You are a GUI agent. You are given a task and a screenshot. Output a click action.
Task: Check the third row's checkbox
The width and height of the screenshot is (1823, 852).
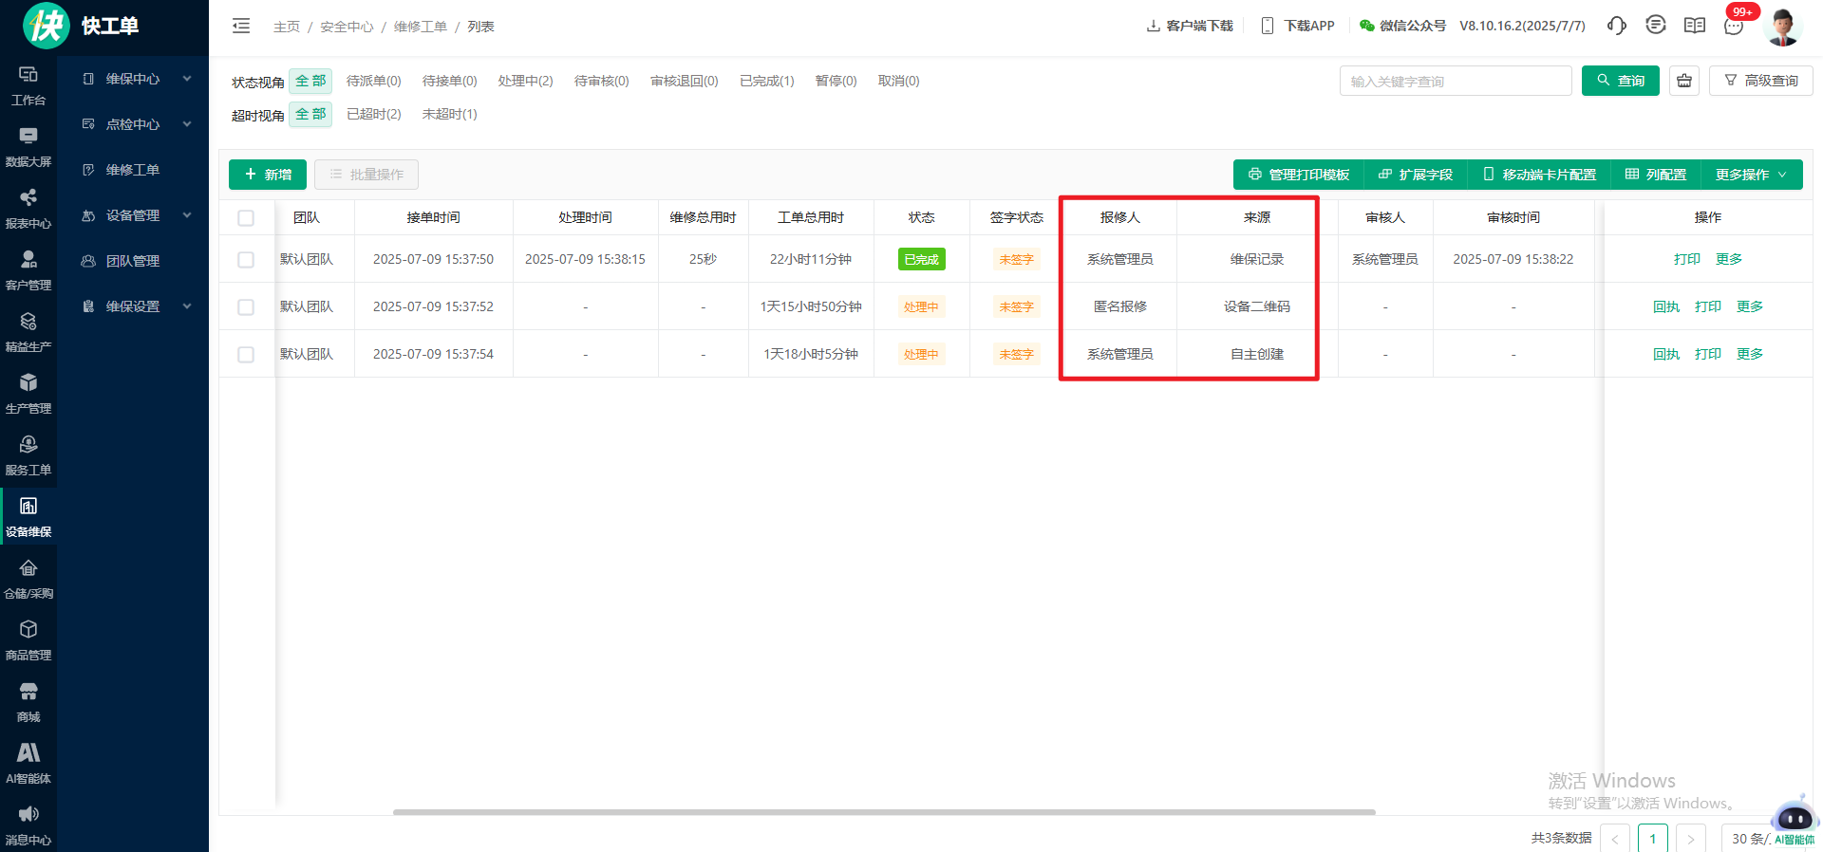(x=246, y=355)
